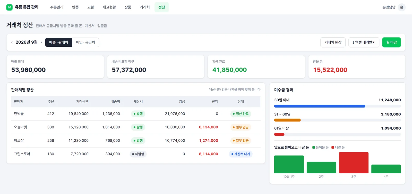Click the 4주 green chart bar
This screenshot has height=194, width=412.
(386, 169)
